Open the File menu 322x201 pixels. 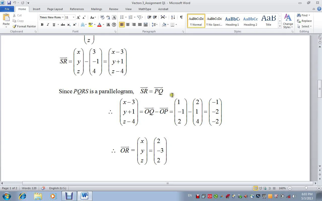(x=7, y=9)
